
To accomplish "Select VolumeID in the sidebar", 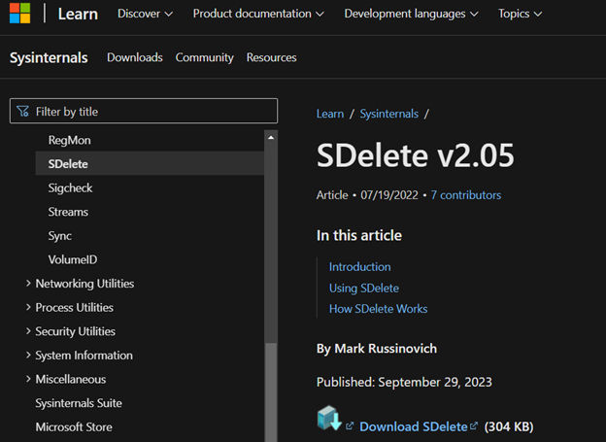I will coord(73,259).
